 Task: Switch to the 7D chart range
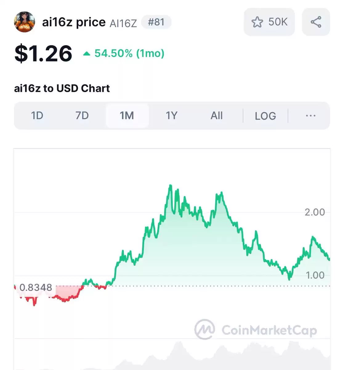(82, 116)
